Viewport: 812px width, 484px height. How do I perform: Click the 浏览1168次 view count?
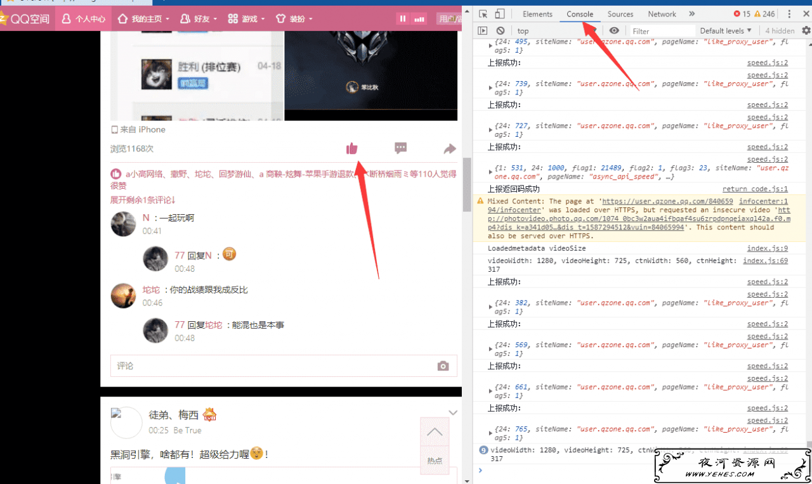click(132, 149)
